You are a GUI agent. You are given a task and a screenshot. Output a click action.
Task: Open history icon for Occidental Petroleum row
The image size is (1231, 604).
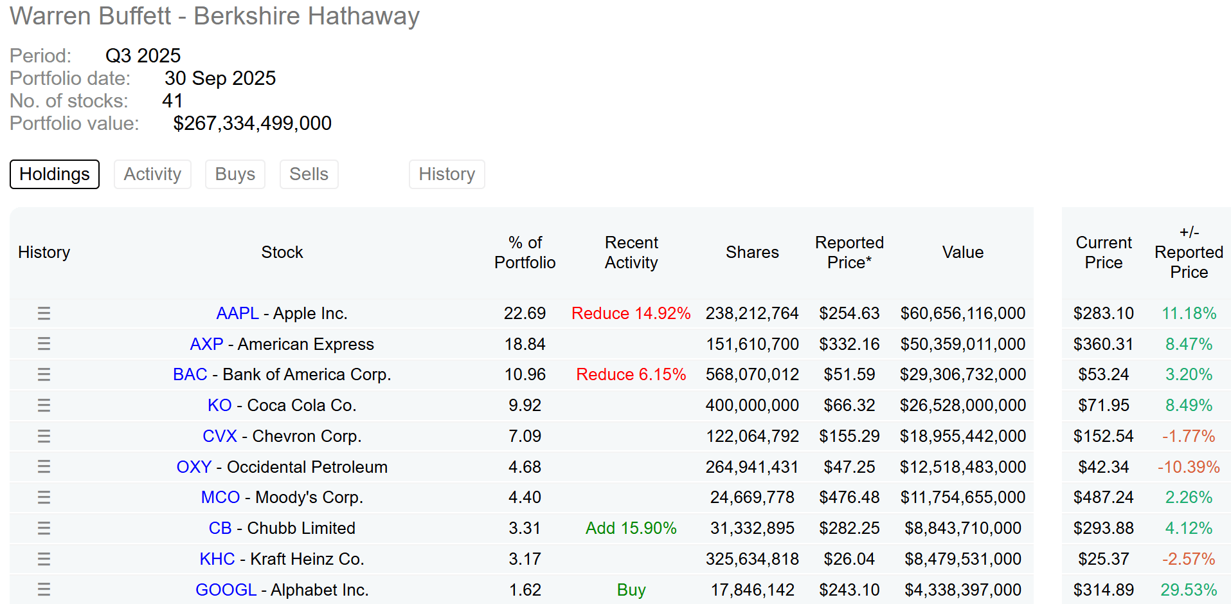[x=44, y=467]
